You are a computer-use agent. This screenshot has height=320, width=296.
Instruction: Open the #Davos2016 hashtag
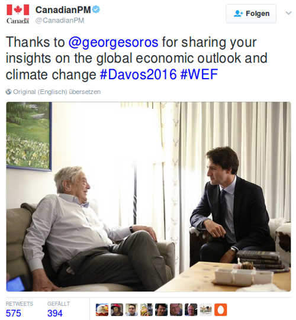tap(139, 75)
